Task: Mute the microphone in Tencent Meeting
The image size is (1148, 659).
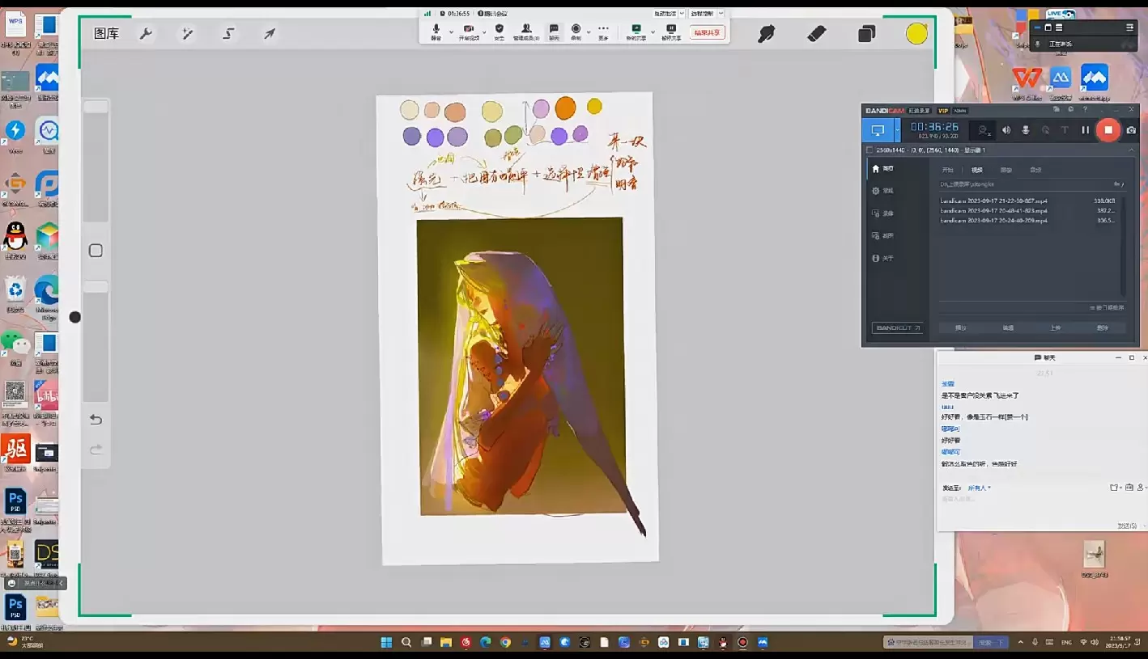Action: (436, 32)
